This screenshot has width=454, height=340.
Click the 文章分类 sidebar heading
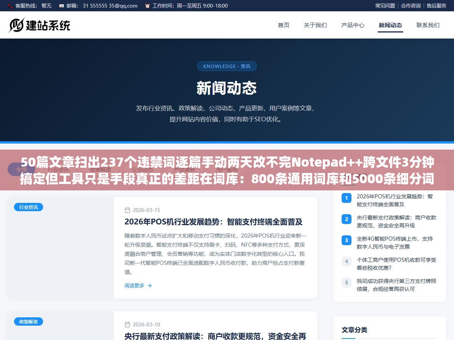coord(354,330)
